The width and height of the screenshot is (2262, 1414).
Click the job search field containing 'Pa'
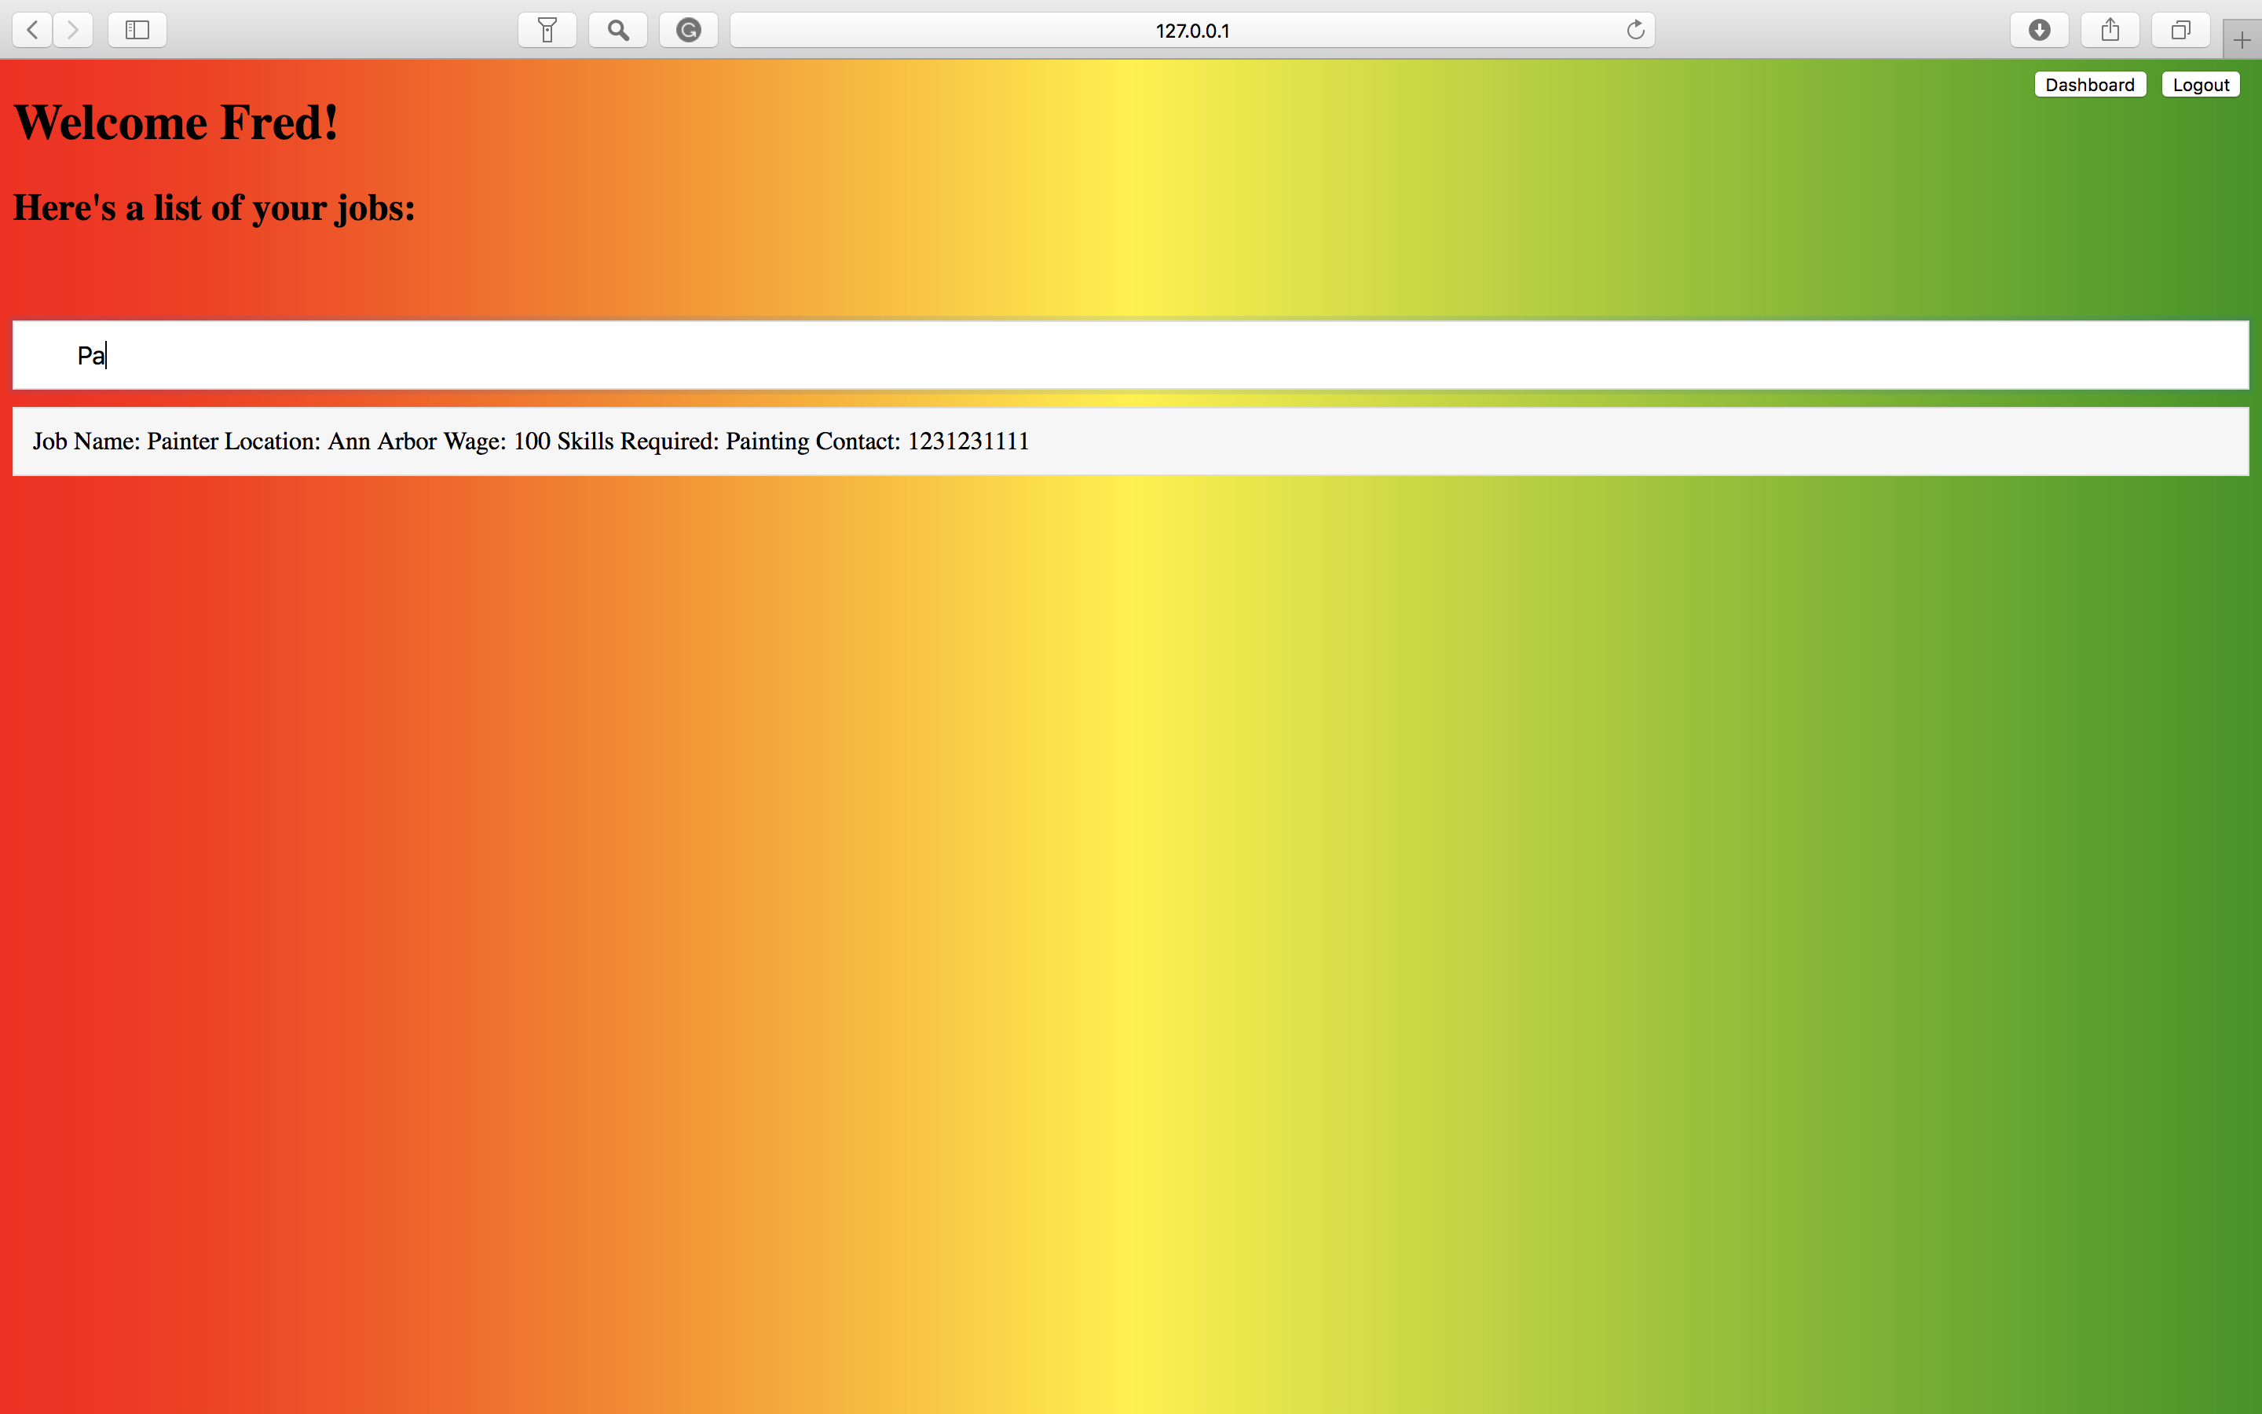(1130, 355)
